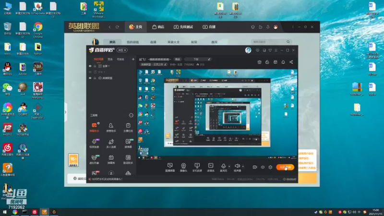Select the 我的场景 scene tab
This screenshot has width=384, height=216.
click(99, 59)
